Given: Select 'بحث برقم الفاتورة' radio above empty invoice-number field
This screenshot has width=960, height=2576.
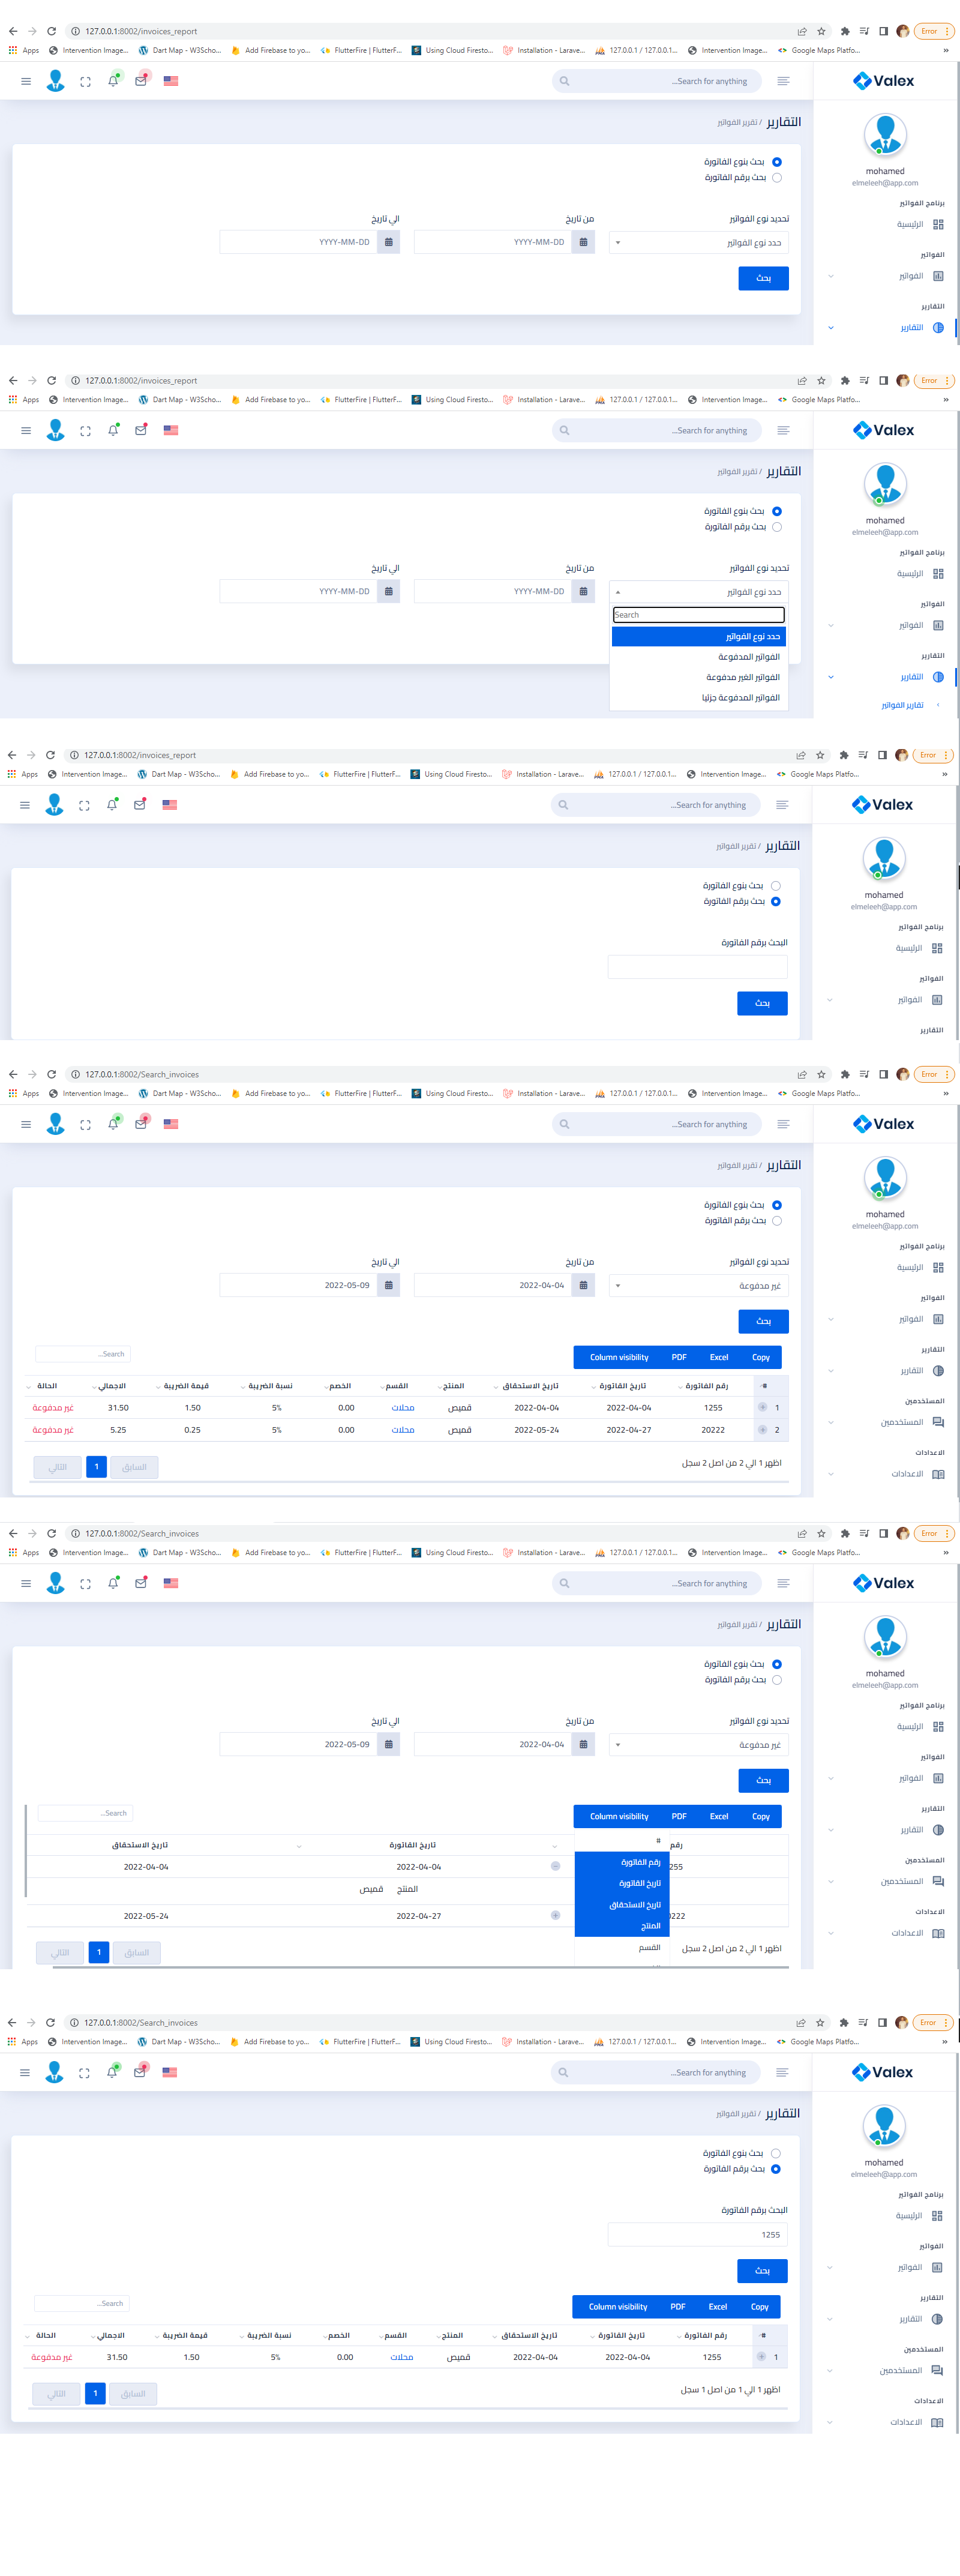Looking at the screenshot, I should [776, 902].
